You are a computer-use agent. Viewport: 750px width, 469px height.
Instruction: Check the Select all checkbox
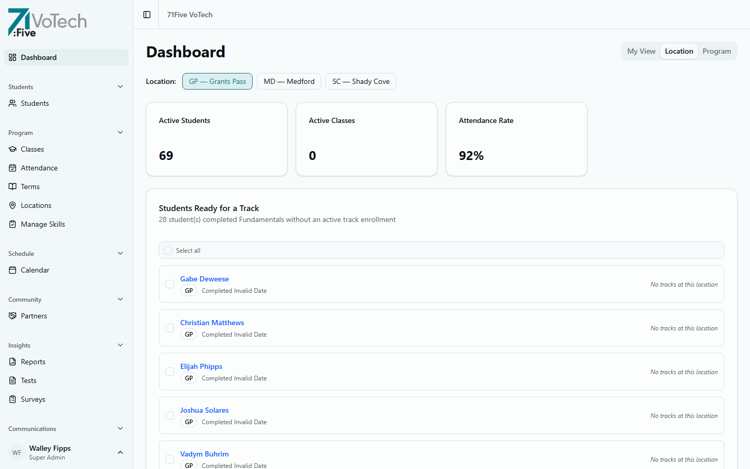pyautogui.click(x=168, y=250)
